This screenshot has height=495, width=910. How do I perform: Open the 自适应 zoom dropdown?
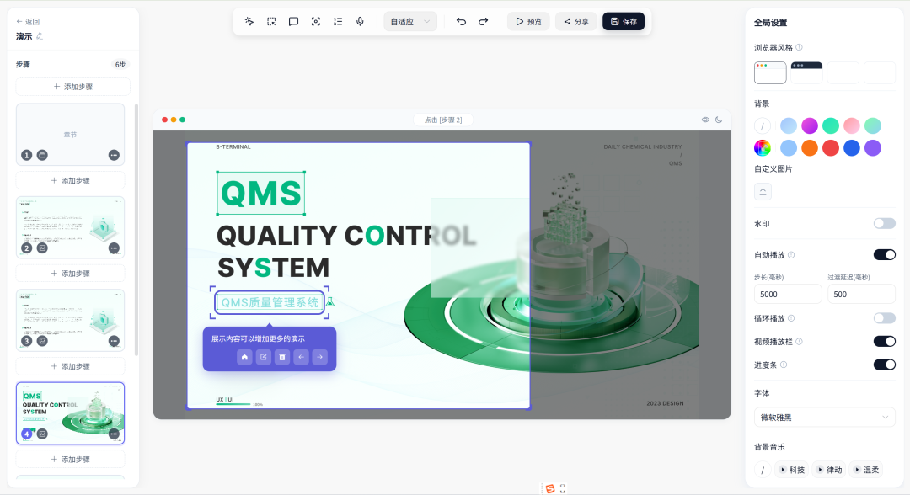pyautogui.click(x=410, y=21)
